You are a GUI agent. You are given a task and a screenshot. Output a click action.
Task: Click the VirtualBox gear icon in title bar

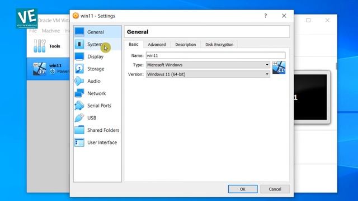pos(76,16)
